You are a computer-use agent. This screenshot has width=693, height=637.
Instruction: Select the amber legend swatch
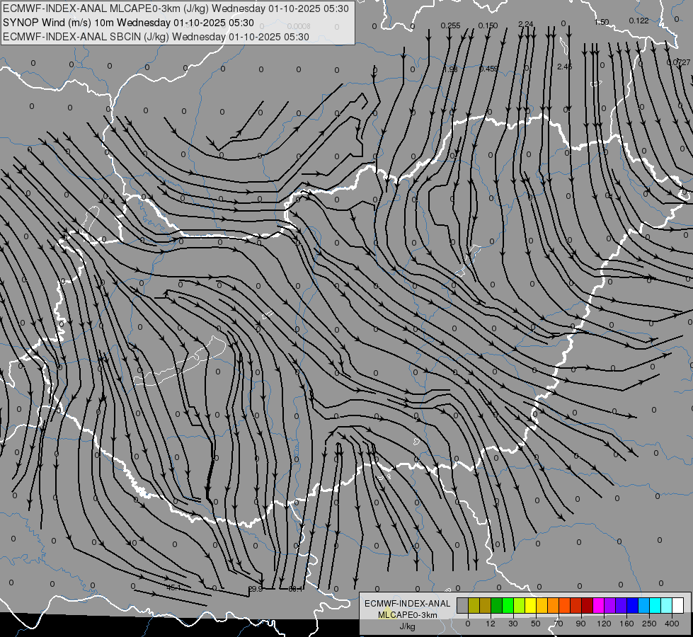[x=542, y=605]
